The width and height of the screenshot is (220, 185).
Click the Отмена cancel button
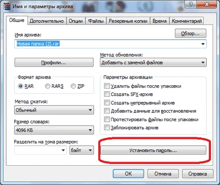tap(163, 174)
